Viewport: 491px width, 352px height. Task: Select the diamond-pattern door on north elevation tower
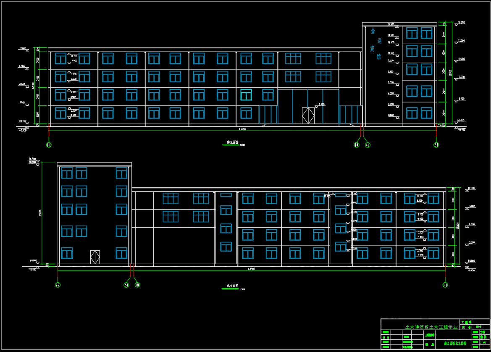click(95, 257)
